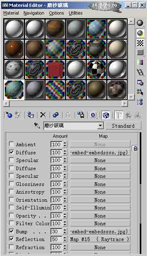Uncheck the Bump map checkbox
147x256 pixels.
[x=11, y=231]
